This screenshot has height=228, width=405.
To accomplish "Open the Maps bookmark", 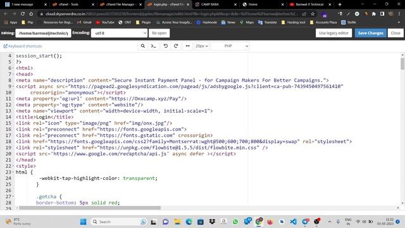I will pos(247,23).
